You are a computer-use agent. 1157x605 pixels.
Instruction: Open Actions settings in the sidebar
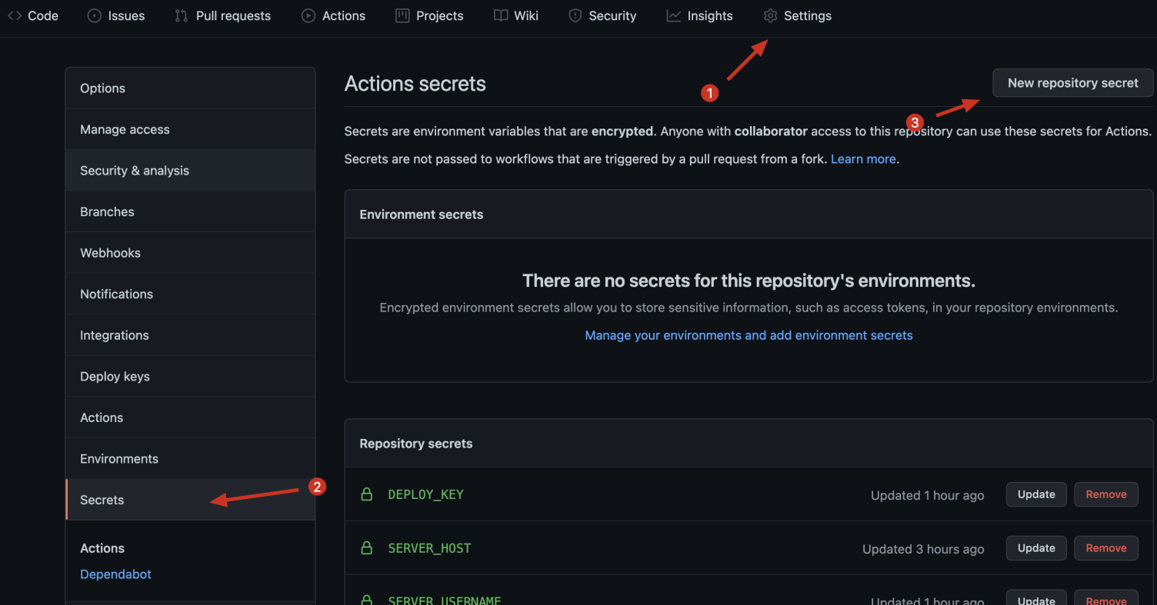tap(190, 417)
